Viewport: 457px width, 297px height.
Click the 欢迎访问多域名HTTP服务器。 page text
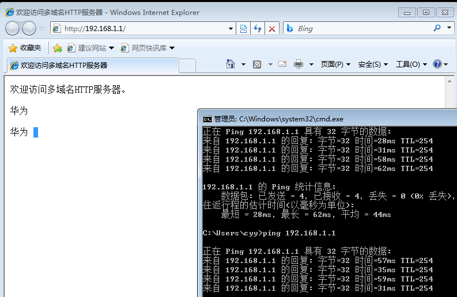68,89
